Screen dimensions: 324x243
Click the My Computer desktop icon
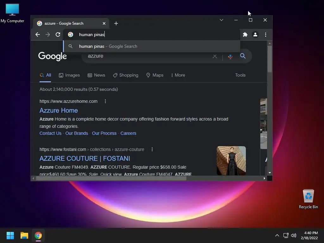pyautogui.click(x=12, y=13)
